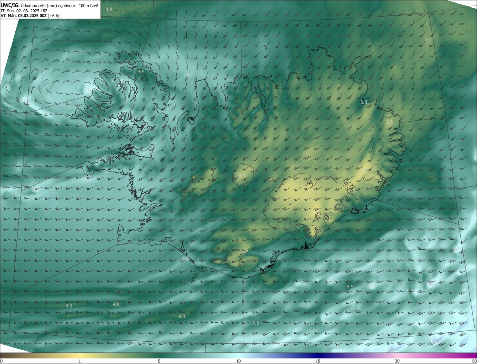Click the colorbar tick label 5
The width and height of the screenshot is (477, 364).
159,361
